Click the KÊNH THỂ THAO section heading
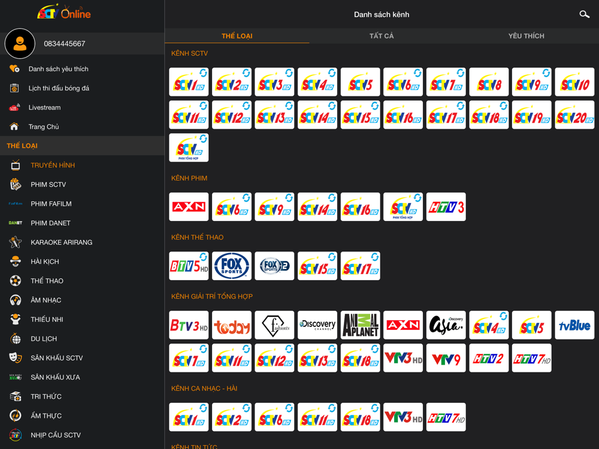Image resolution: width=599 pixels, height=449 pixels. pos(198,237)
